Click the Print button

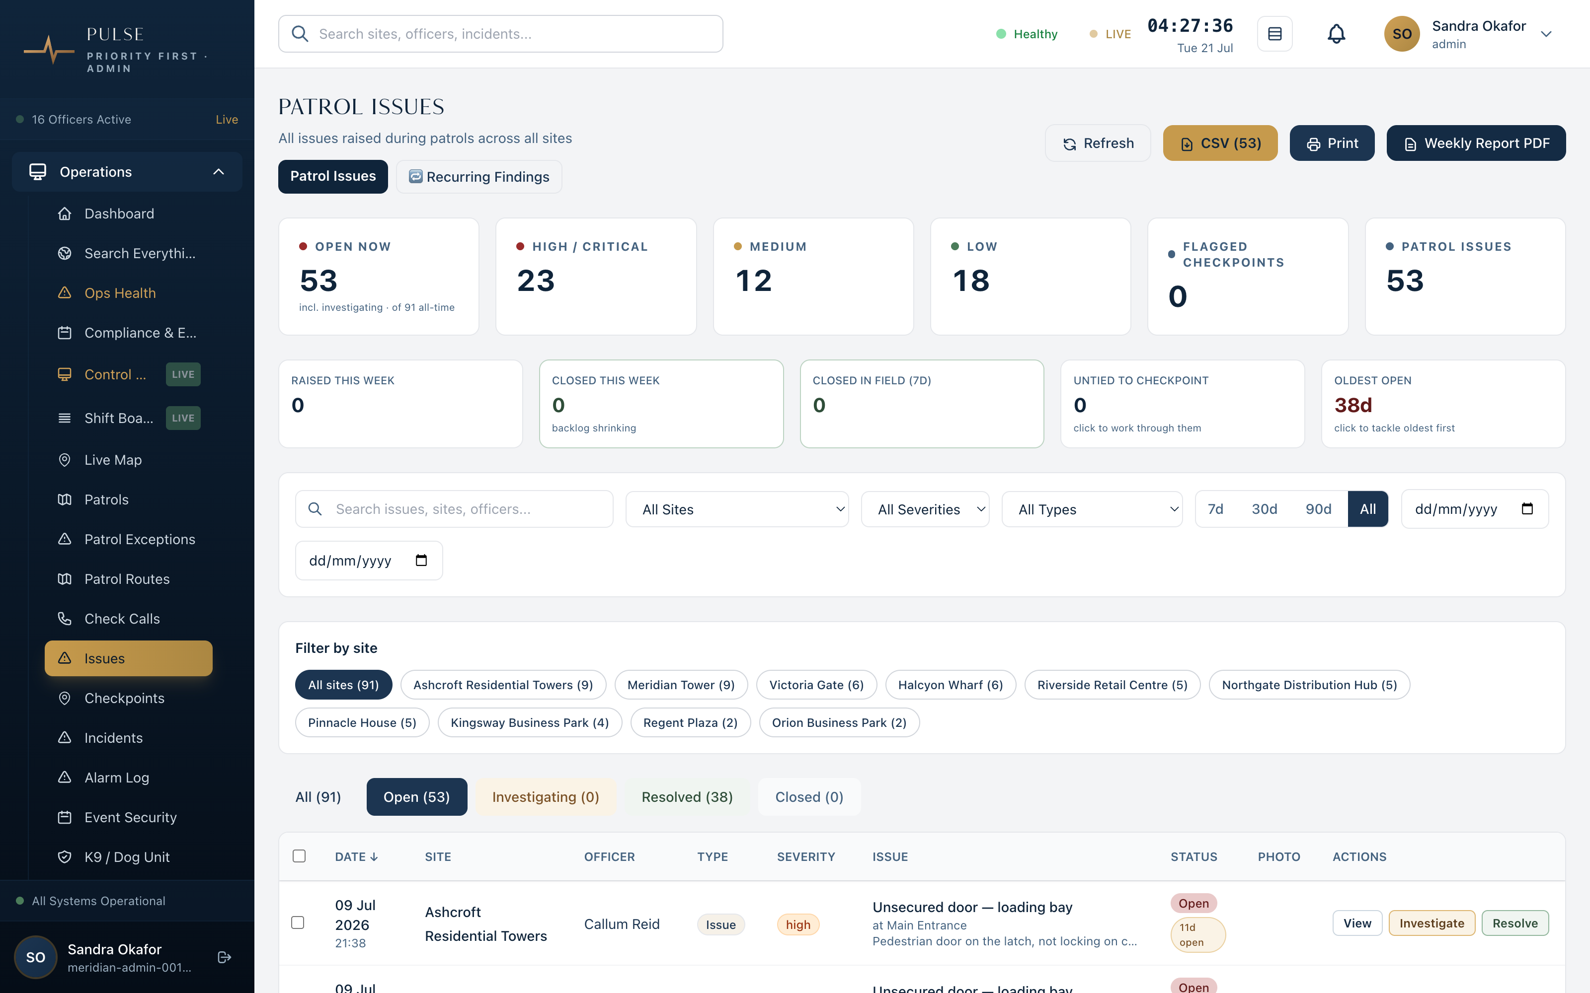click(1332, 143)
